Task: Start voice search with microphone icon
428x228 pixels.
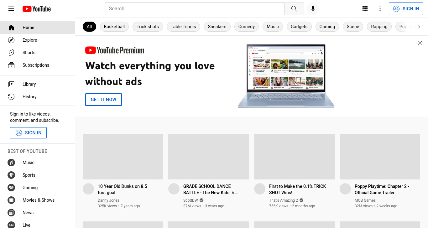Action: click(313, 9)
